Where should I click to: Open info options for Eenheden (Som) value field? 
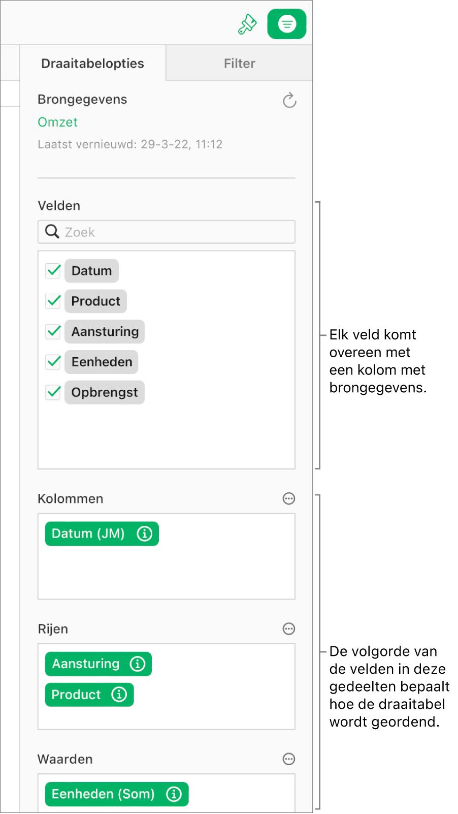[174, 794]
